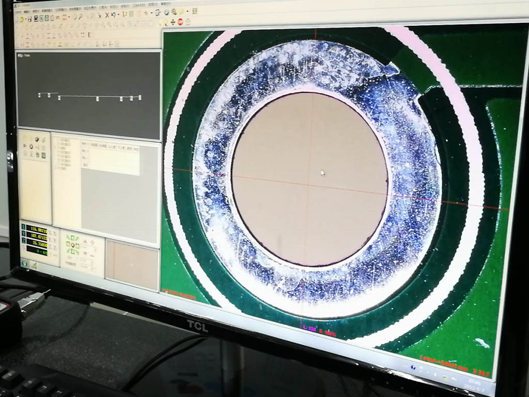The image size is (529, 397).
Task: Click the dark grey overview map panel
Action: pos(88,95)
